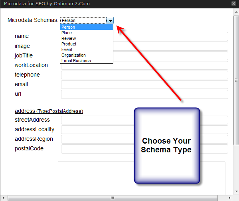The image size is (239, 201).
Task: Click the url input box
Action: tap(144, 94)
